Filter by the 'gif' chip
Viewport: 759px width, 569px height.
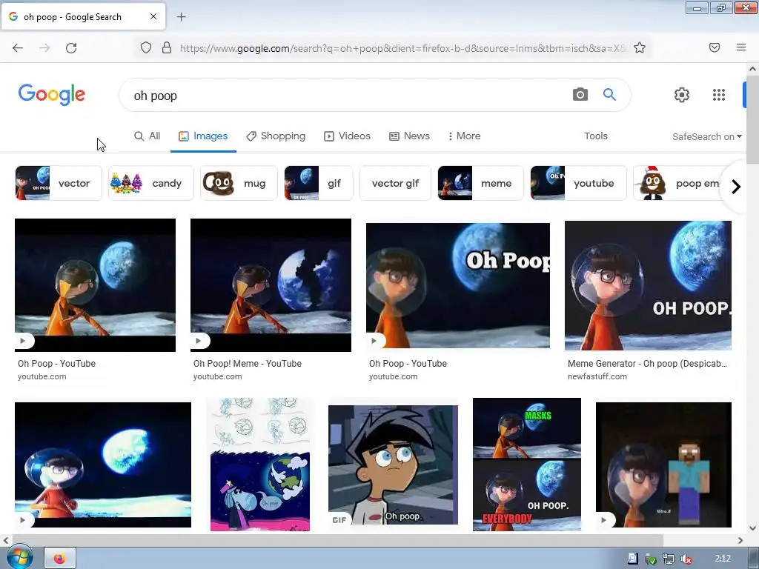click(x=319, y=184)
